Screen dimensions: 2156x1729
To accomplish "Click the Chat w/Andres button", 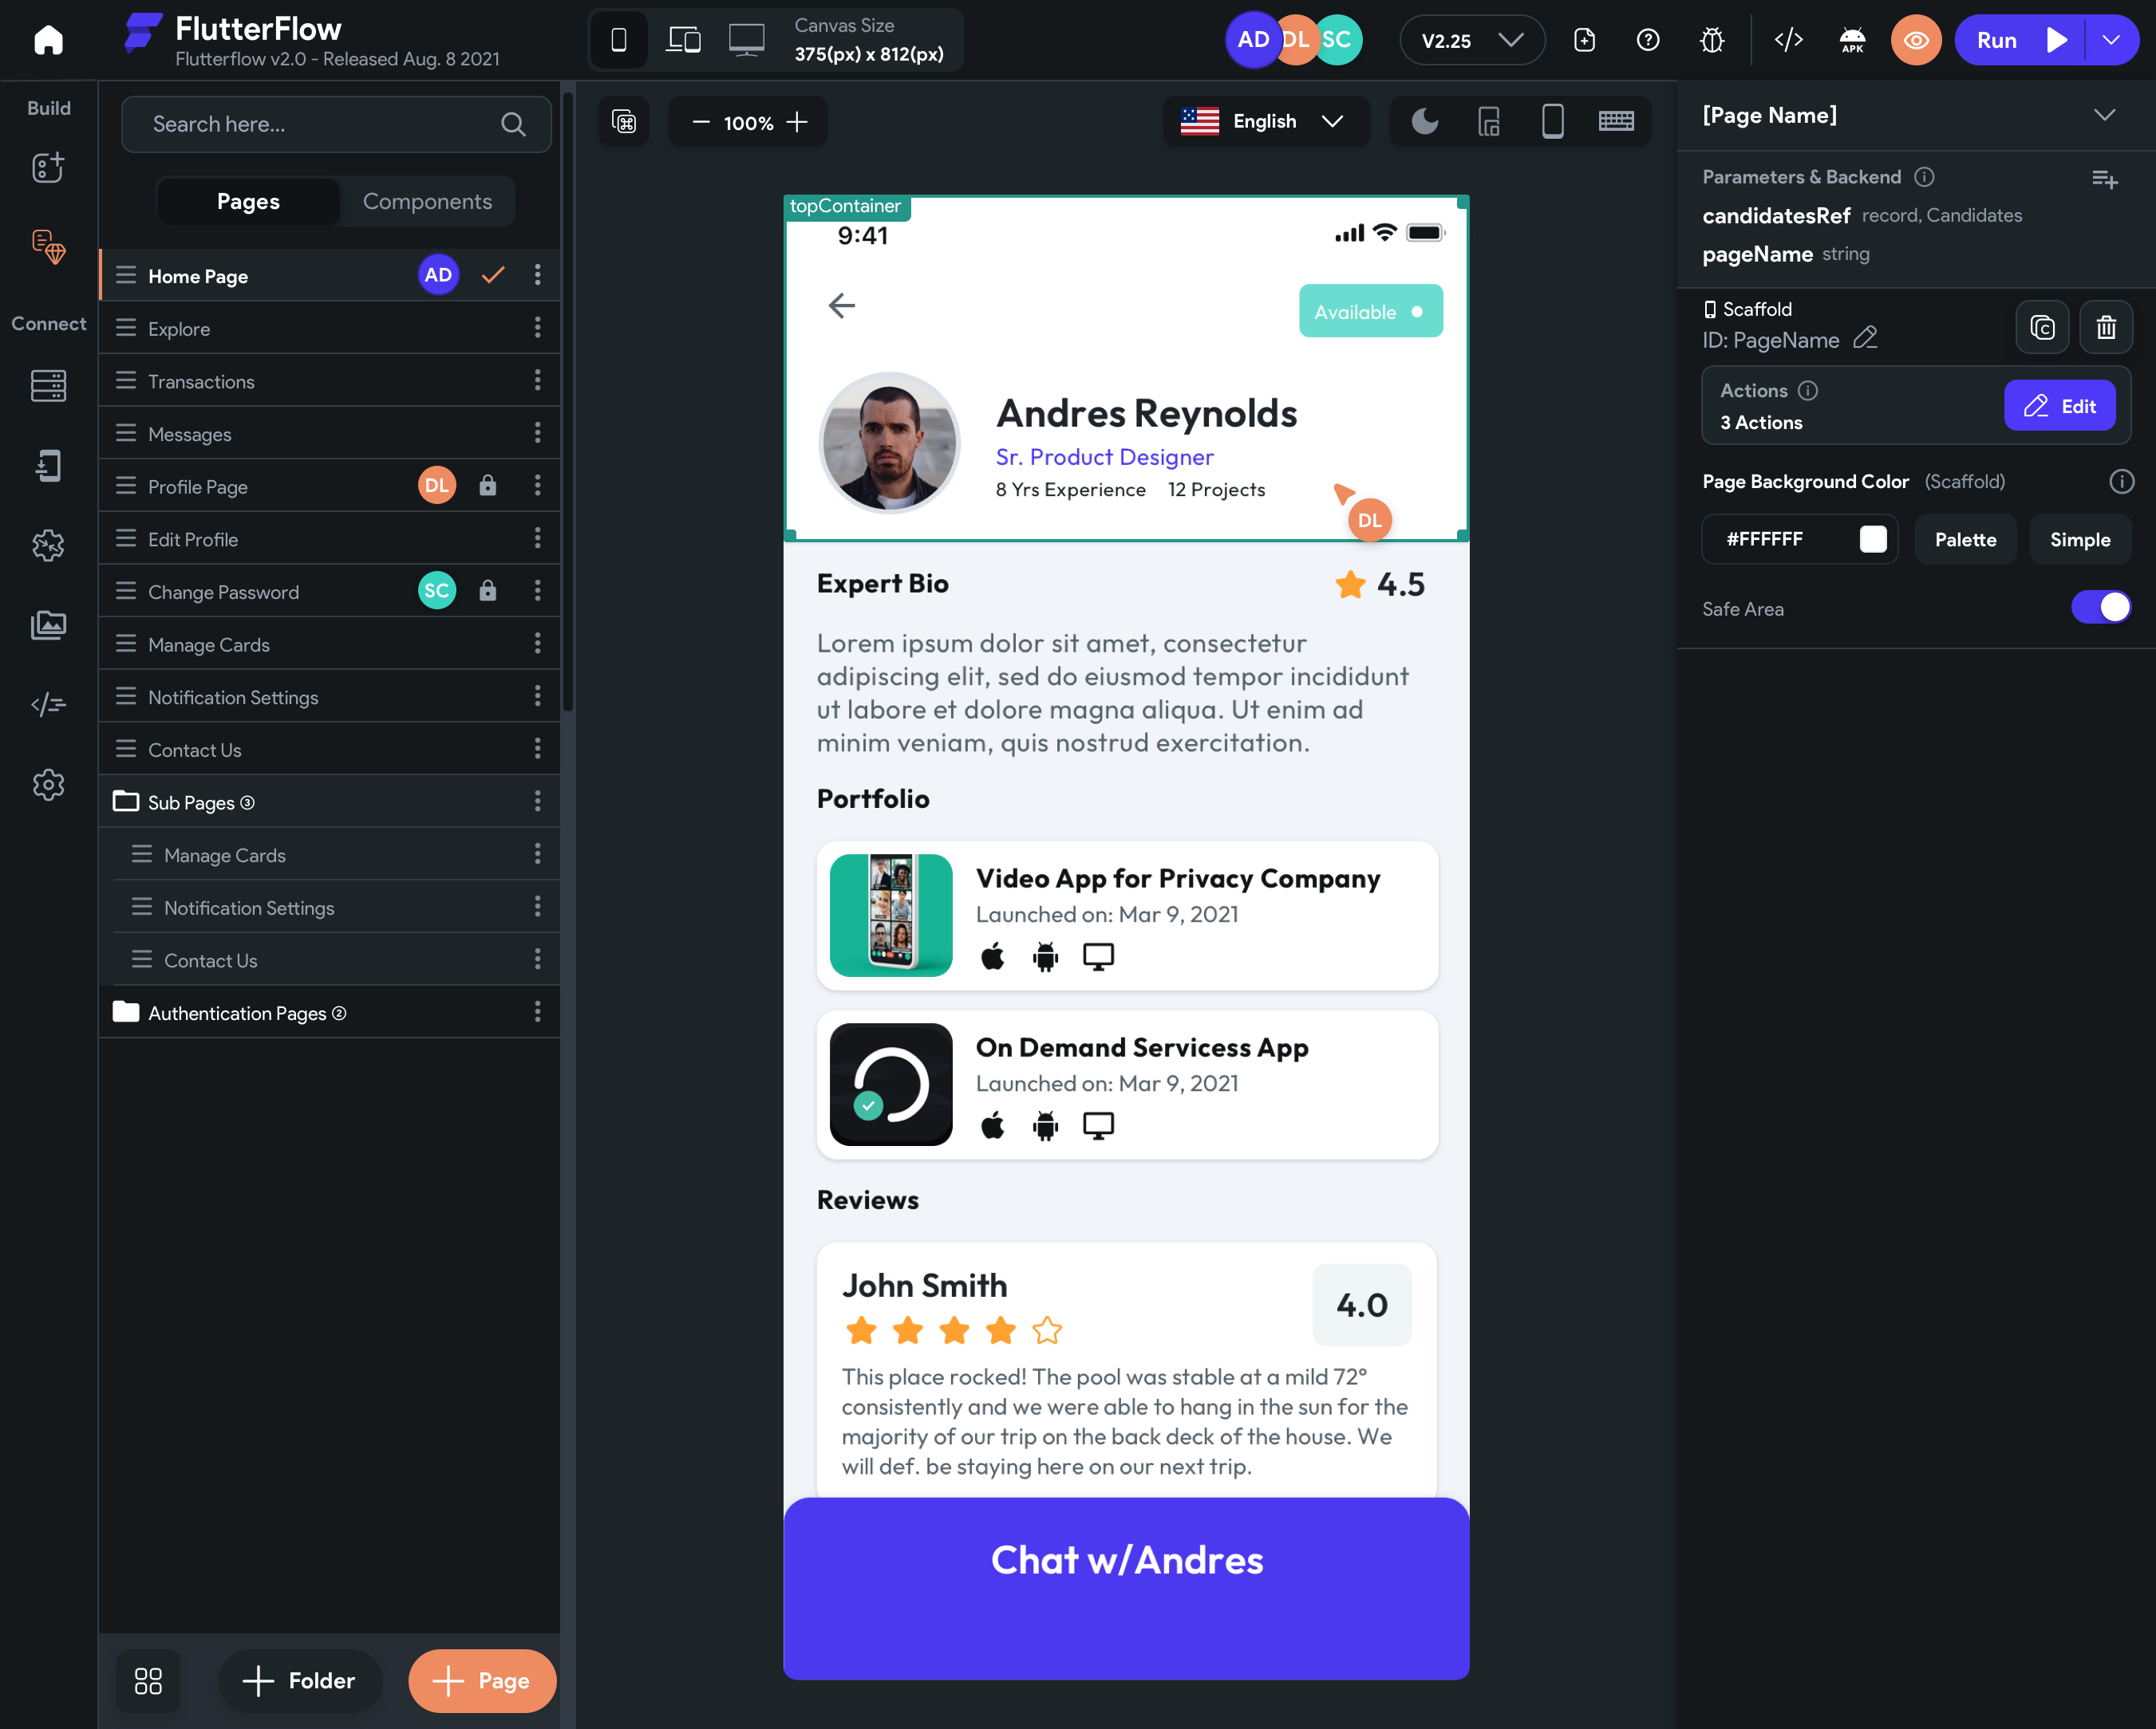I will (1126, 1560).
